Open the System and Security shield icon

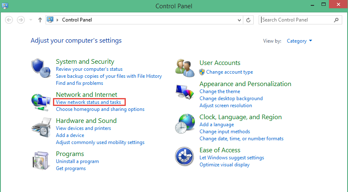(x=41, y=68)
